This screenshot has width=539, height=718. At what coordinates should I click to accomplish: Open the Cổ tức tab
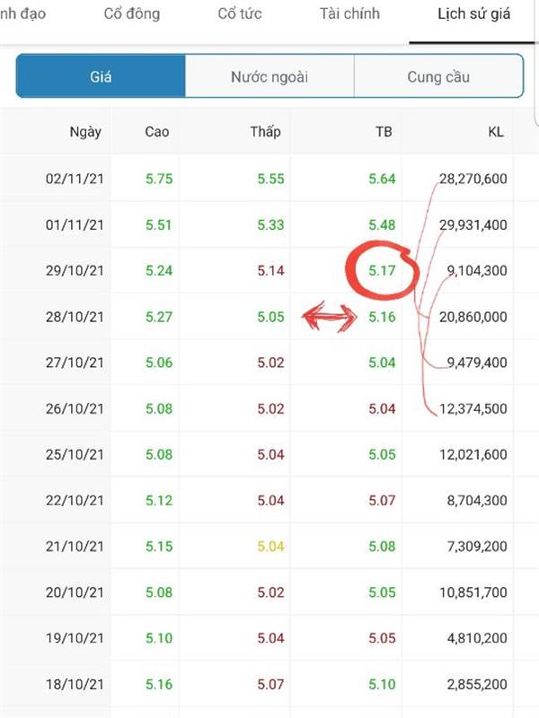240,13
